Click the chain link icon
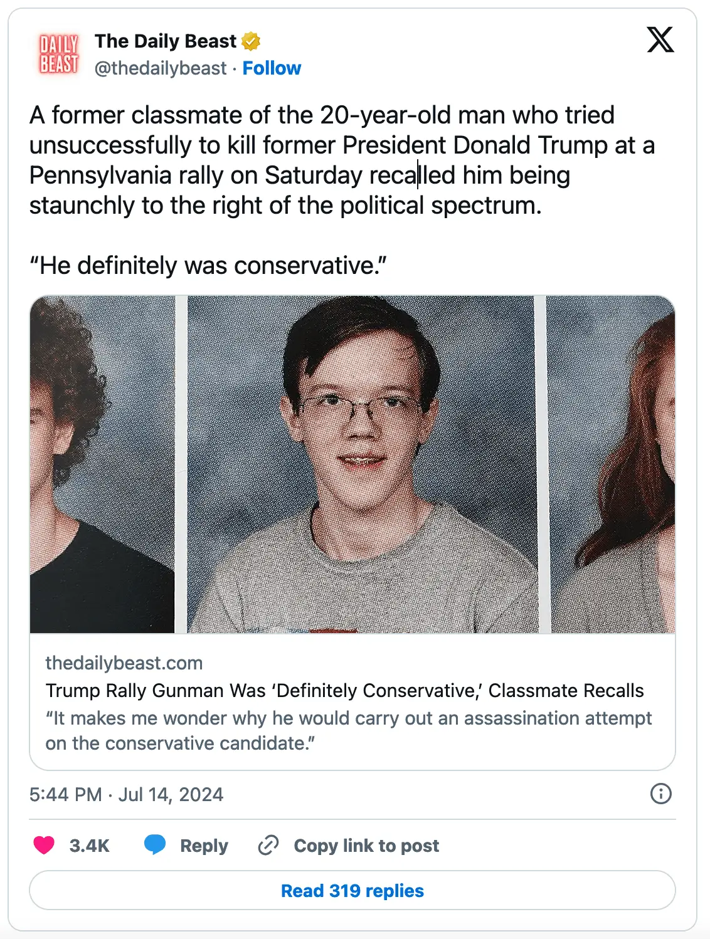Viewport: 710px width, 939px height. 268,846
